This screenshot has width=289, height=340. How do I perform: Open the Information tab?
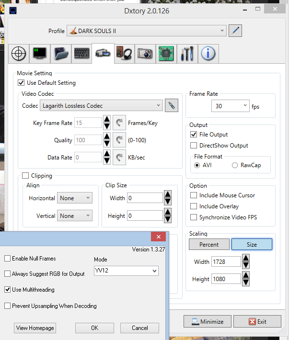(x=208, y=54)
